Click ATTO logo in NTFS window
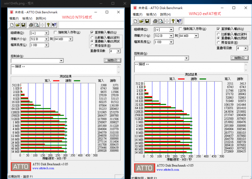This screenshot has width=252, height=179. [x=21, y=167]
